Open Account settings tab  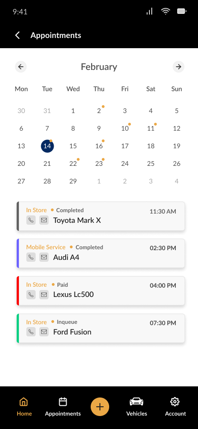point(175,407)
